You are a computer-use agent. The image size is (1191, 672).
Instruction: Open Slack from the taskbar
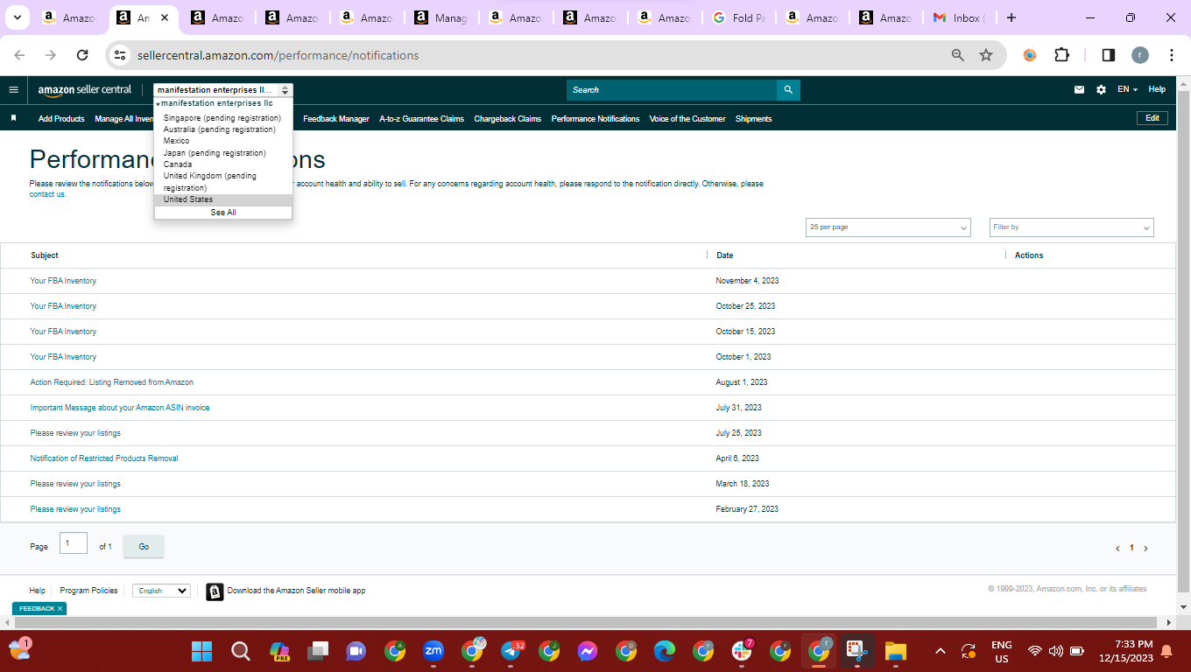tap(741, 651)
